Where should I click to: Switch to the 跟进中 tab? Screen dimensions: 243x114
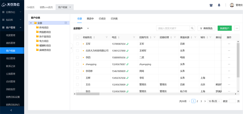click(90, 19)
